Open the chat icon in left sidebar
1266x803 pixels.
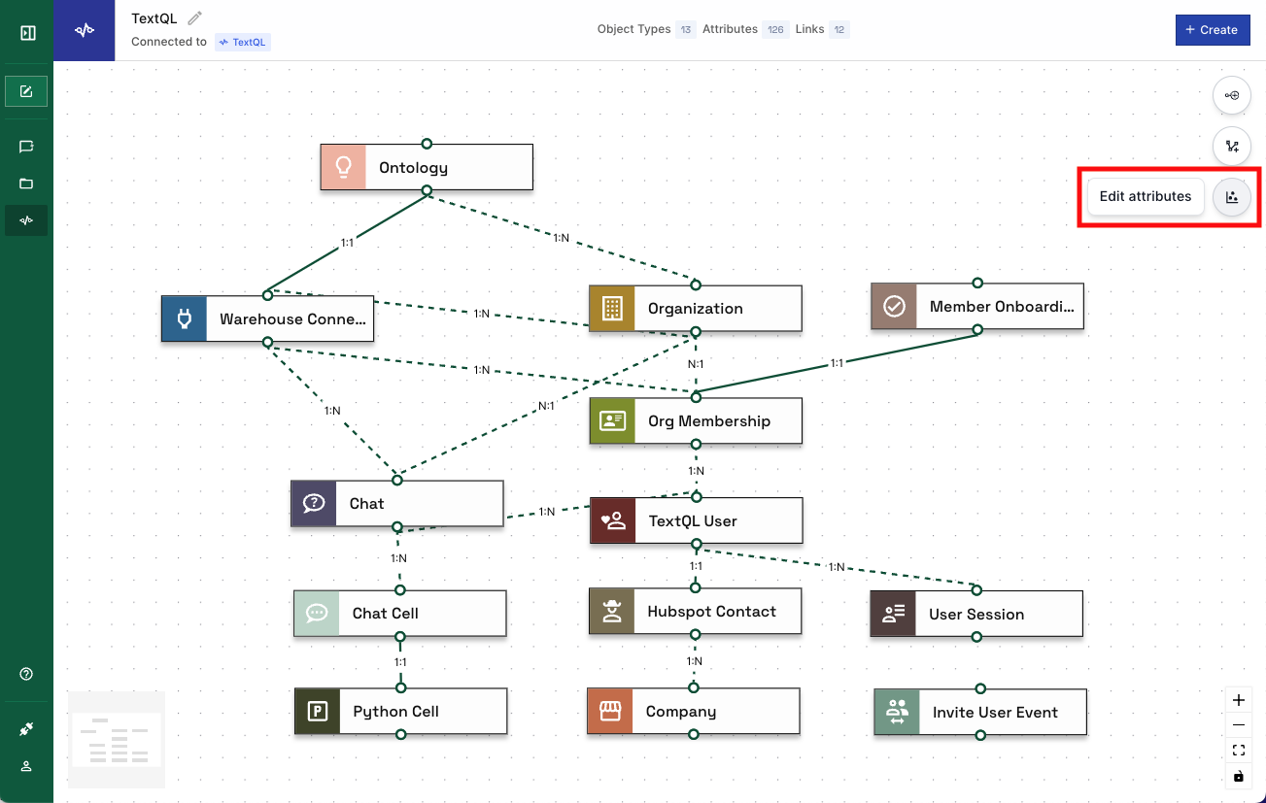coord(26,147)
